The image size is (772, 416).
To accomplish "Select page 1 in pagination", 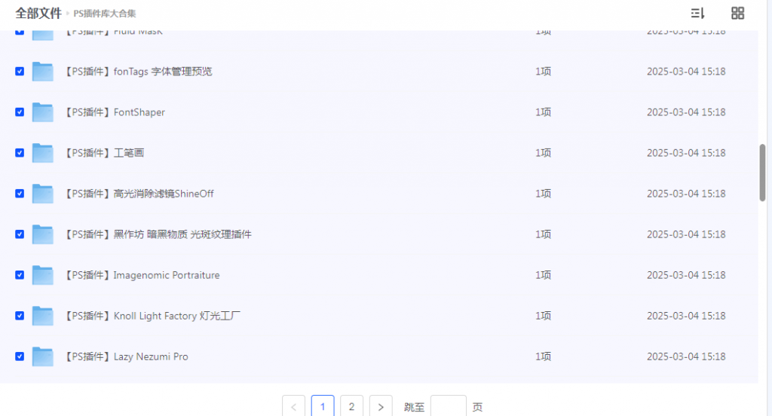I will pos(323,407).
